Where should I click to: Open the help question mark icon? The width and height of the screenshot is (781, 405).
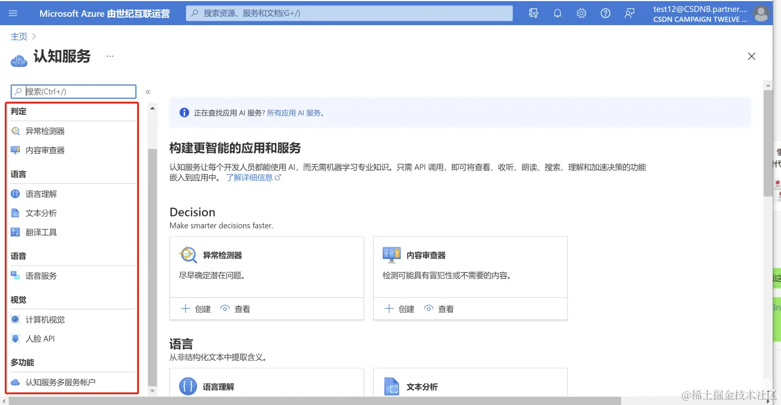[606, 13]
